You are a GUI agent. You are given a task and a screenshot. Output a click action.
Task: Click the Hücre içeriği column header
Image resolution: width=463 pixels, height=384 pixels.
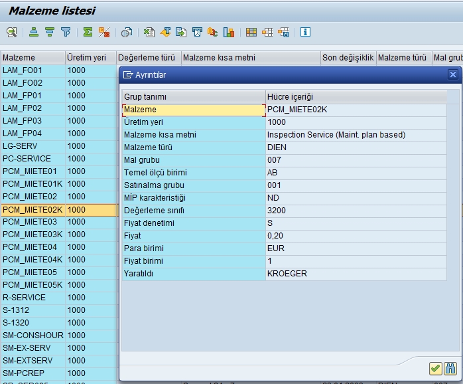[355, 97]
